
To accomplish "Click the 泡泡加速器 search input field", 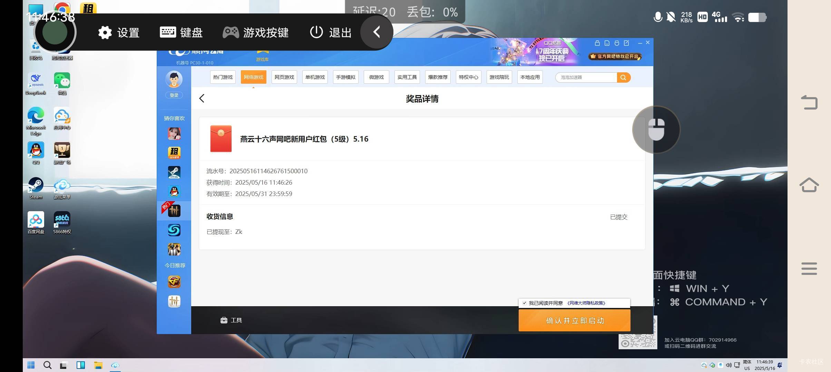I will coord(586,77).
